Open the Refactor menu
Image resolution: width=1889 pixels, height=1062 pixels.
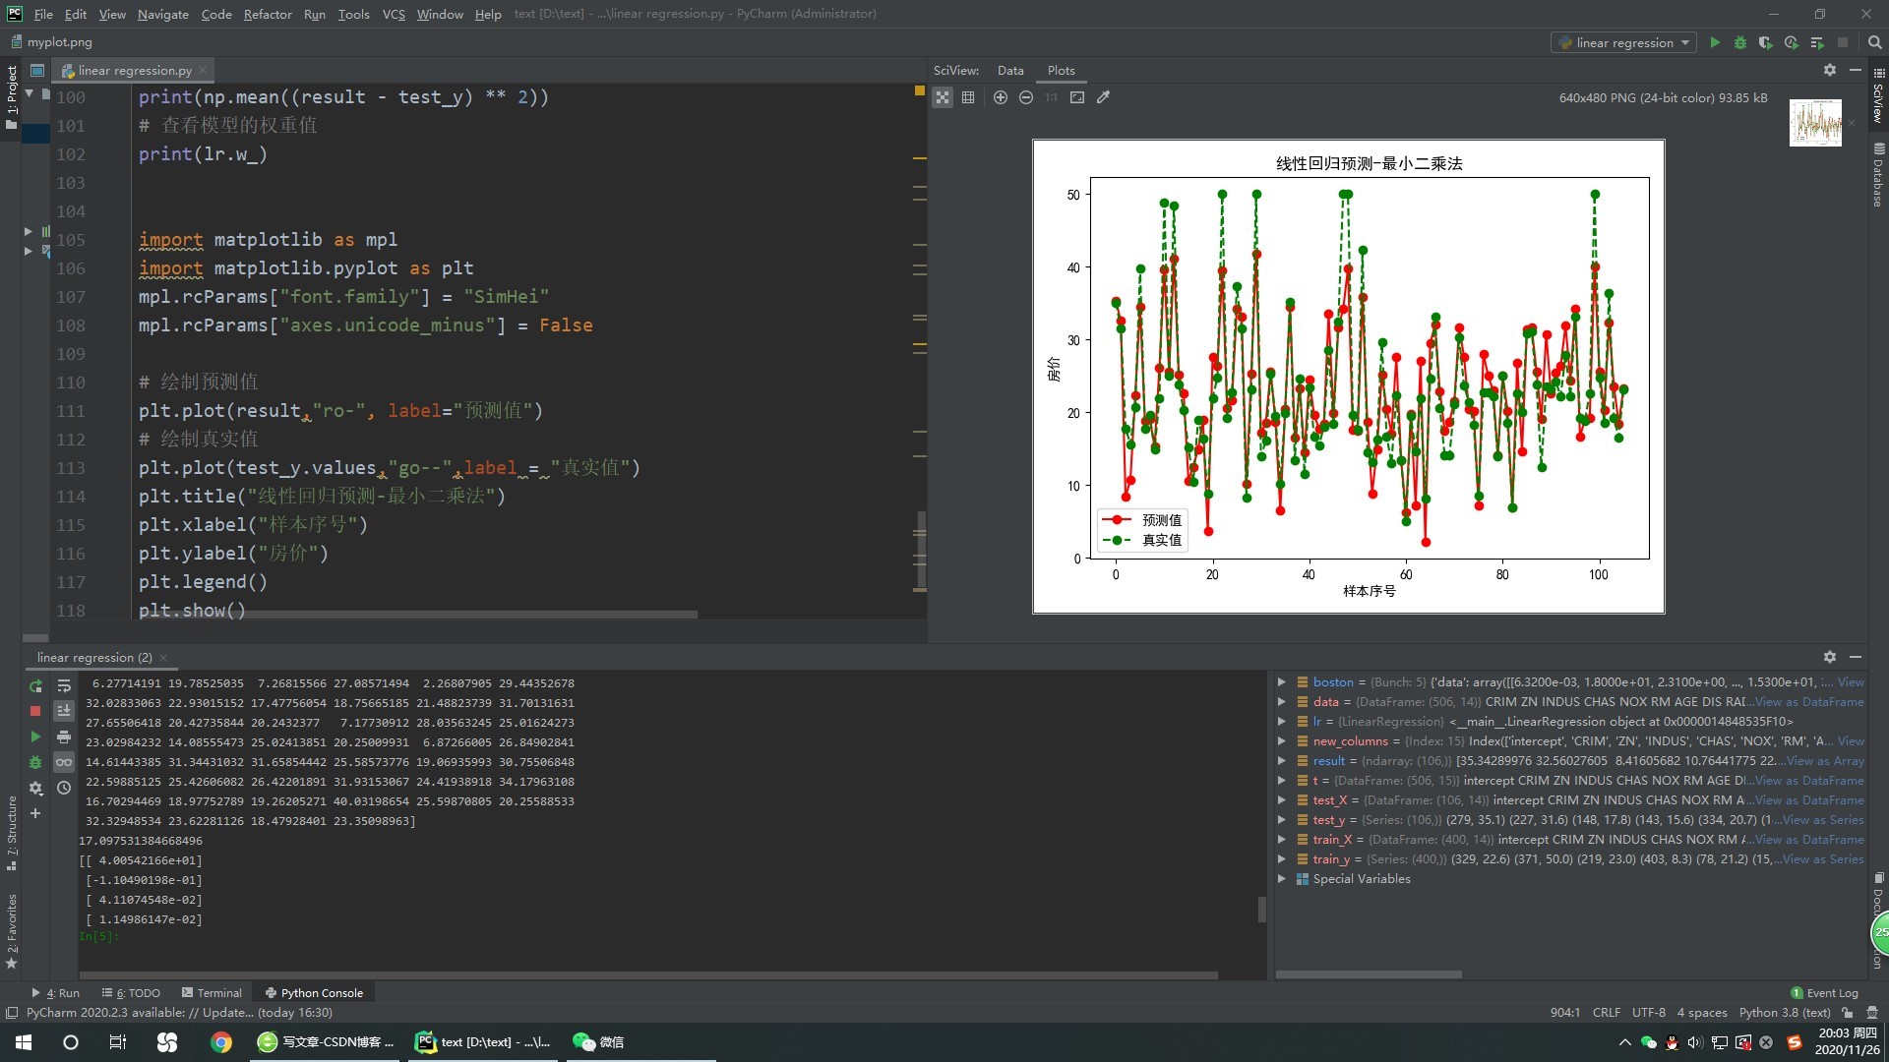pyautogui.click(x=267, y=14)
